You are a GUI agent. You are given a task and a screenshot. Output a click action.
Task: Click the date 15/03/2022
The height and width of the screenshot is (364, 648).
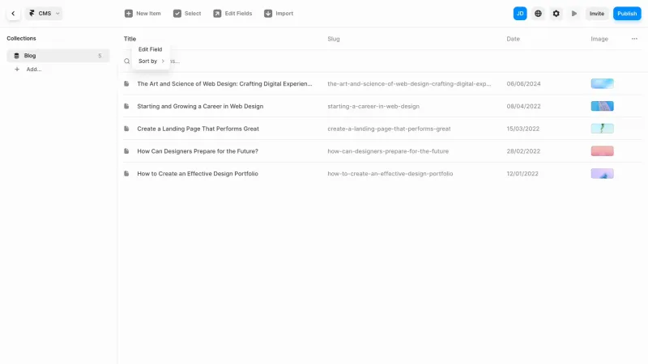click(522, 129)
